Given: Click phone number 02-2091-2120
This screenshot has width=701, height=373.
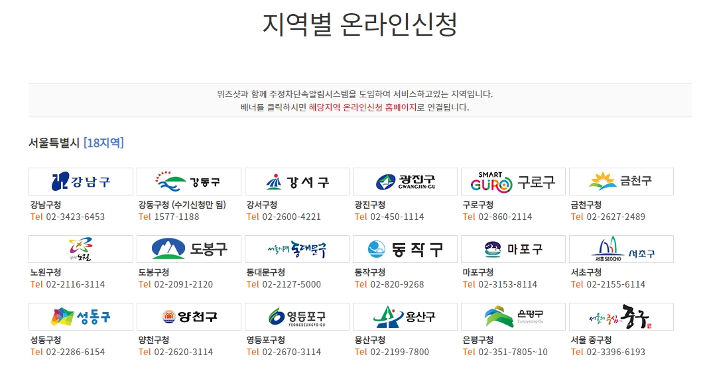Looking at the screenshot, I should (x=183, y=284).
